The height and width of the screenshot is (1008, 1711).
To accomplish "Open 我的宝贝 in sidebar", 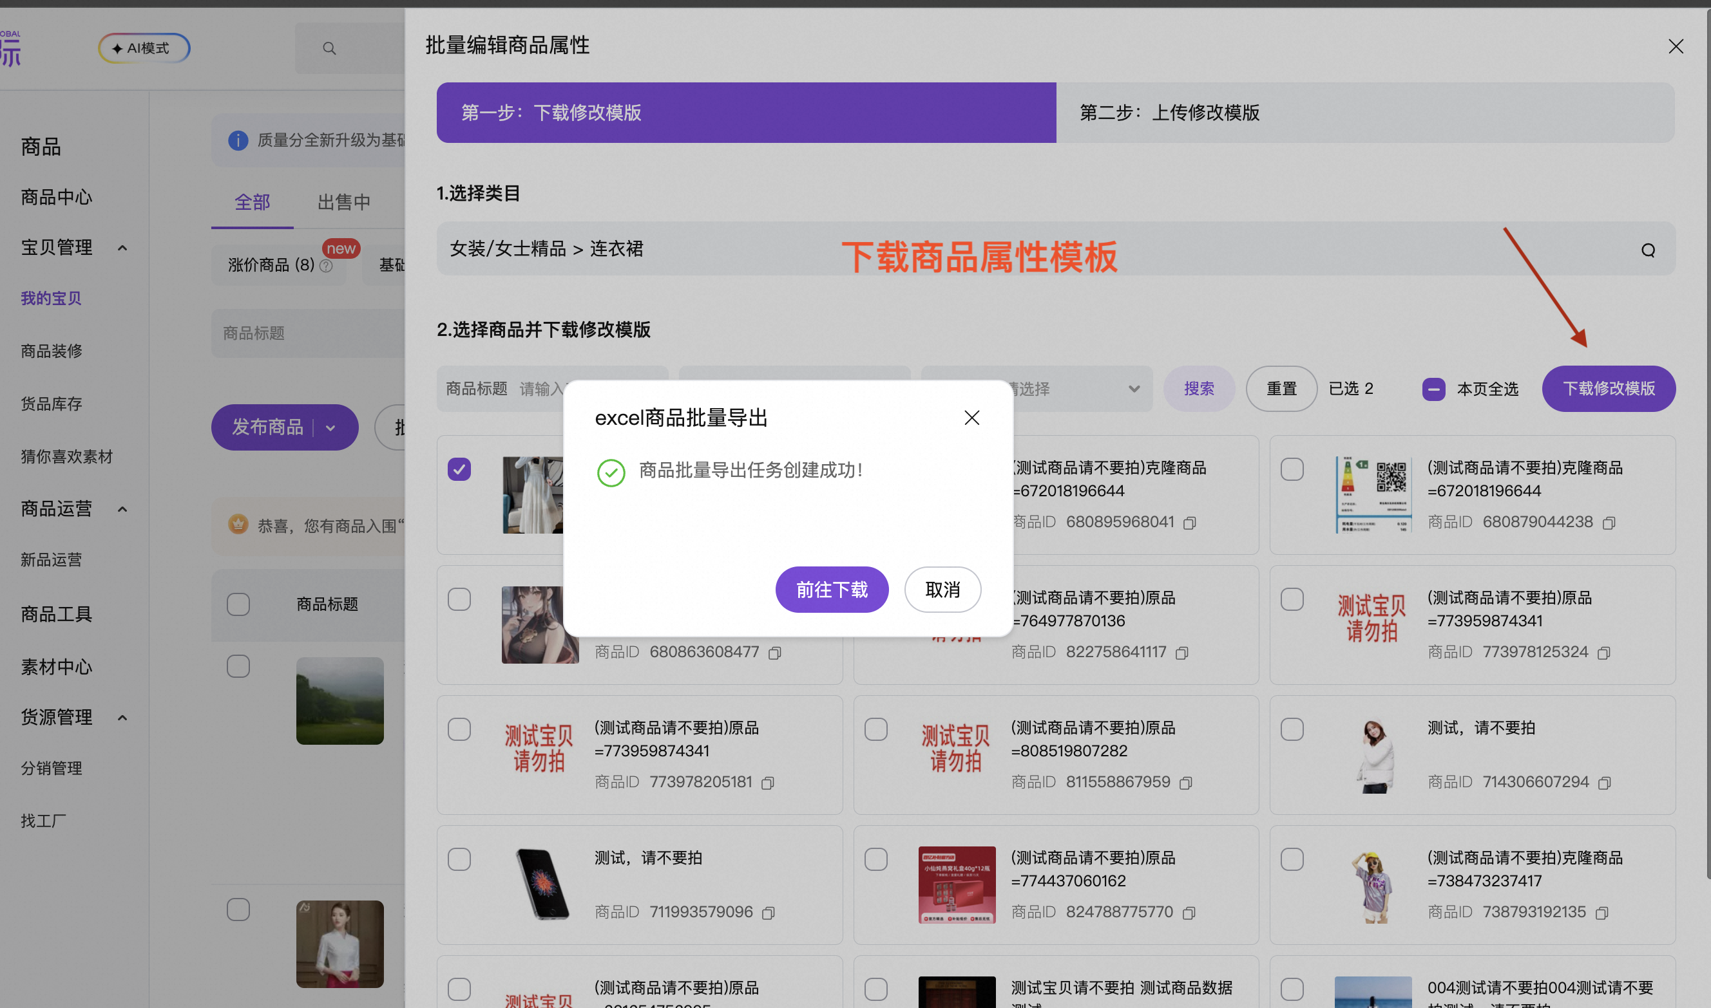I will click(51, 298).
